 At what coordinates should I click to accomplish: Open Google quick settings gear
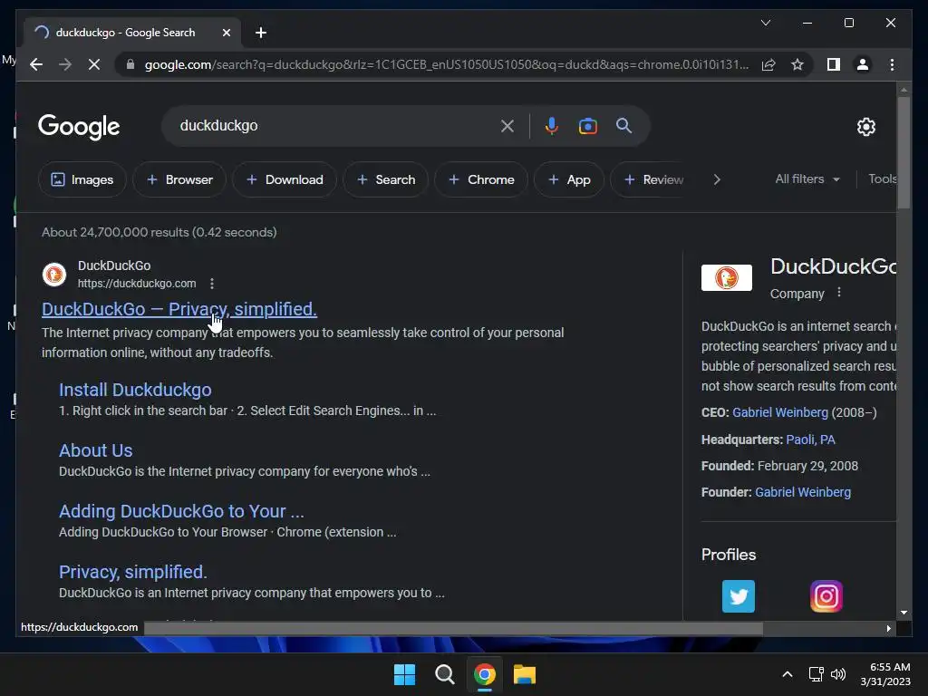point(865,126)
